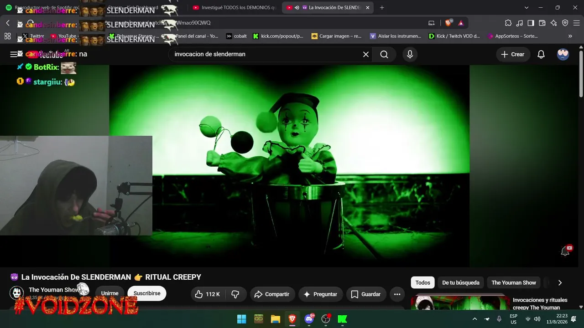The width and height of the screenshot is (584, 328).
Task: Like the video with 112 K likes
Action: [x=208, y=294]
